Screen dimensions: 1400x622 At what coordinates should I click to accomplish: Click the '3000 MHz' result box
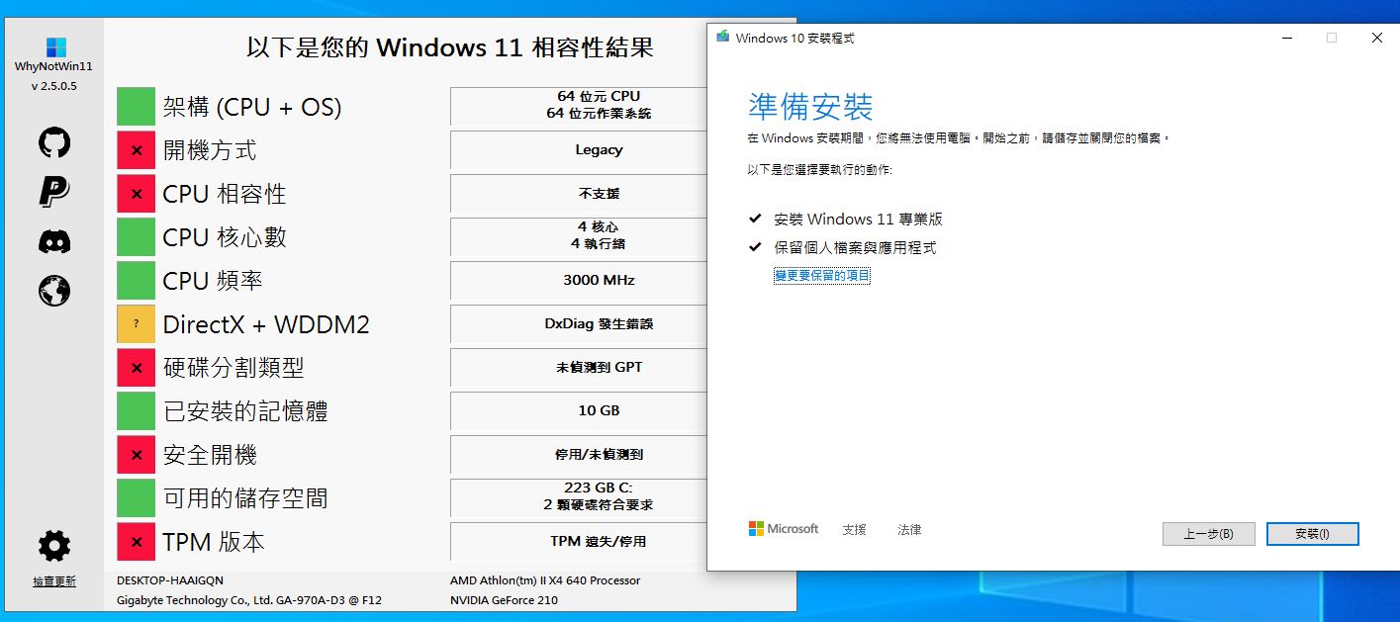coord(579,280)
